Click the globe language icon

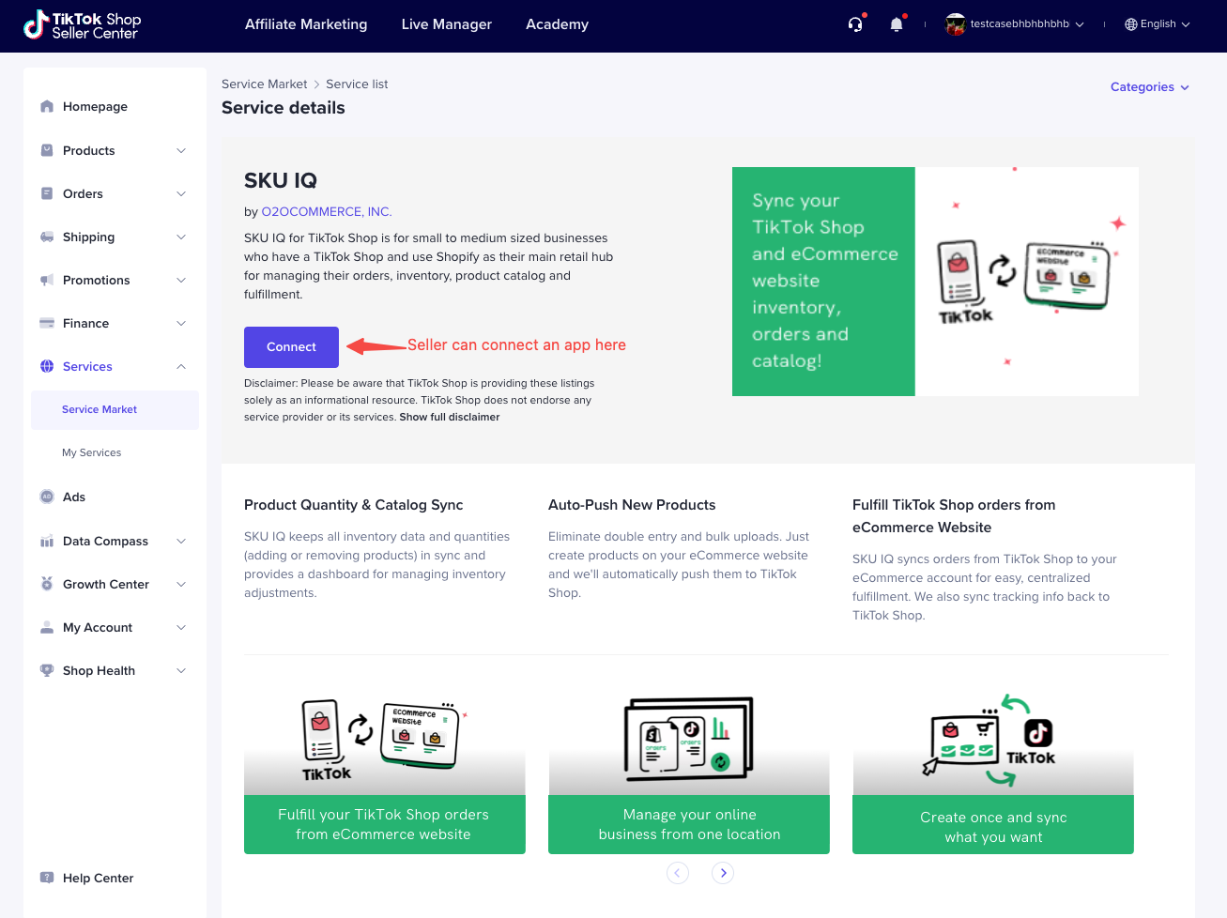click(1131, 24)
